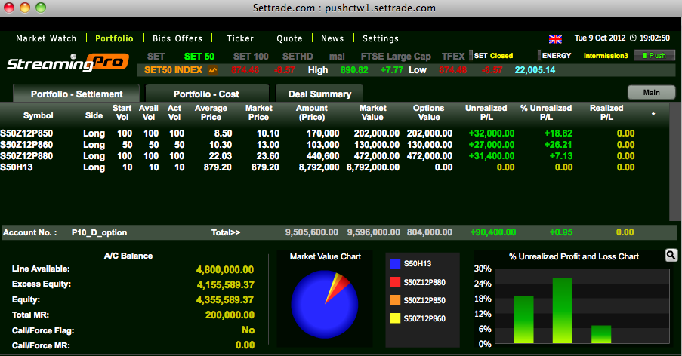Click the Average Price column header

click(211, 112)
